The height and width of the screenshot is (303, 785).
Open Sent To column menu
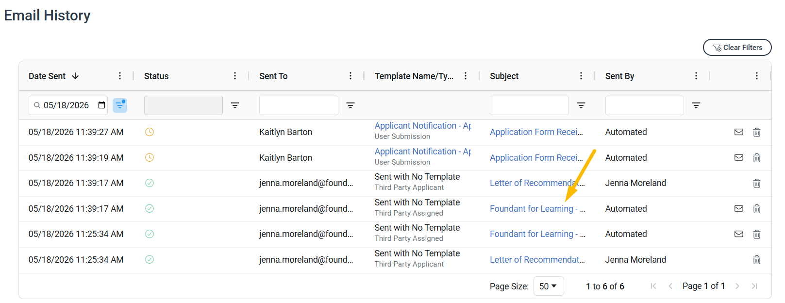click(351, 76)
